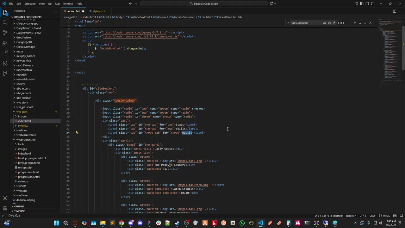Click the Go Forward arrow in title bar

pyautogui.click(x=136, y=3)
